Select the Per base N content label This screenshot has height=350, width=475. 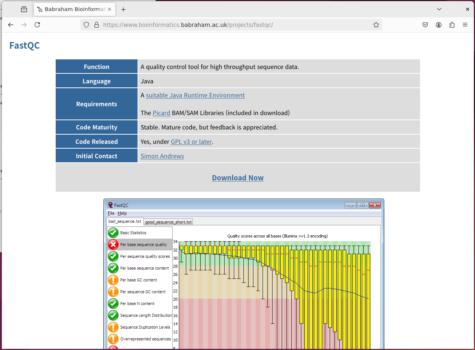click(x=137, y=304)
